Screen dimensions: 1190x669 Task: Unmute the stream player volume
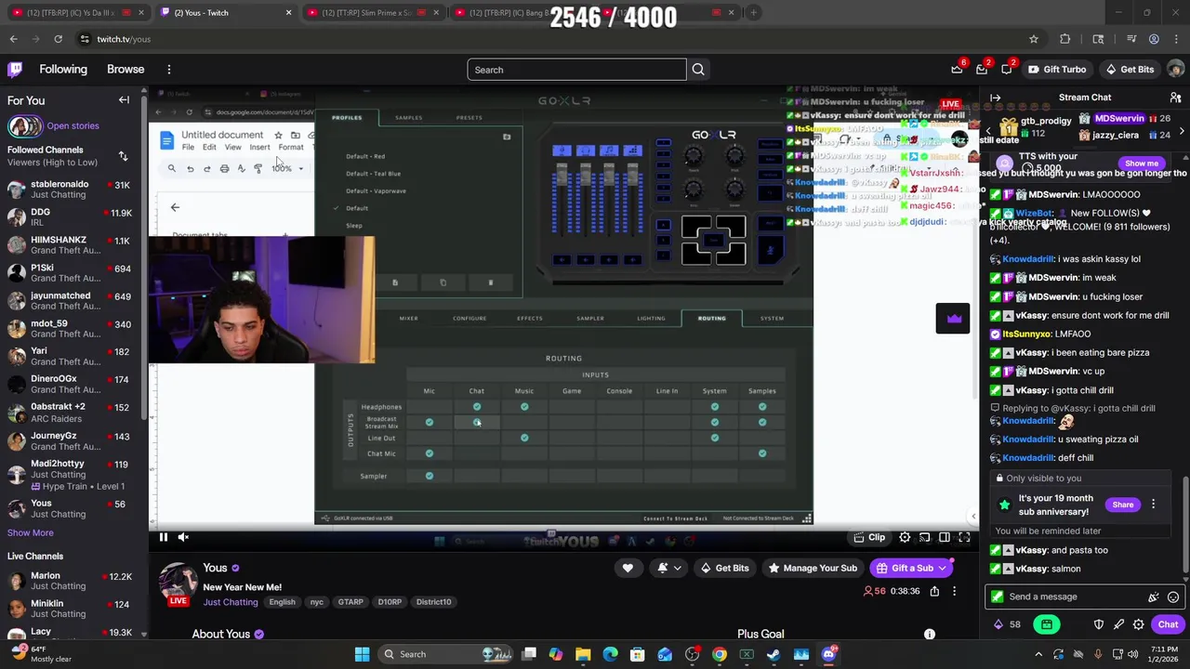pos(183,537)
